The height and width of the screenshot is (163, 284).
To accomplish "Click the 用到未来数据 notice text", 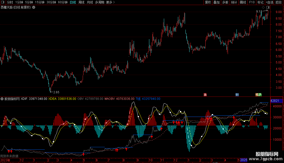I will click(9, 156).
